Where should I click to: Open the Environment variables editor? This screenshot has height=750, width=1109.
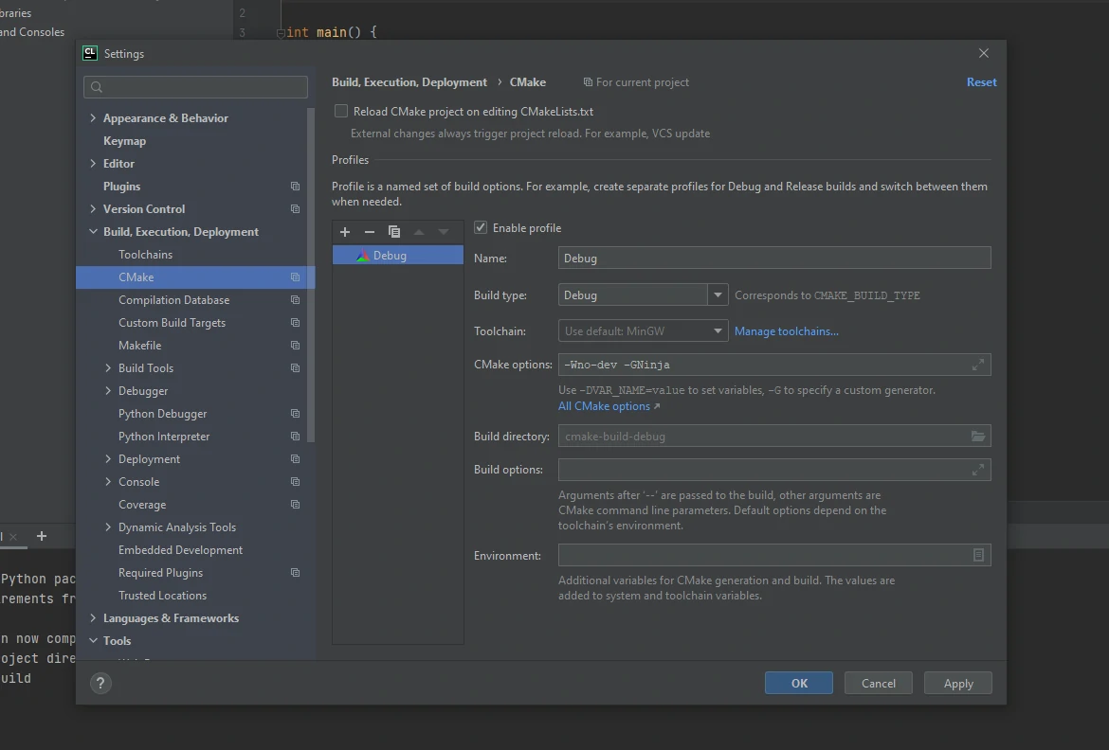click(978, 556)
